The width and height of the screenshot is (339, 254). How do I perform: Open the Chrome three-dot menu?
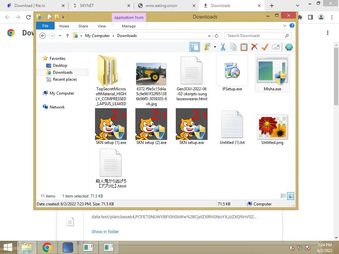pyautogui.click(x=332, y=17)
